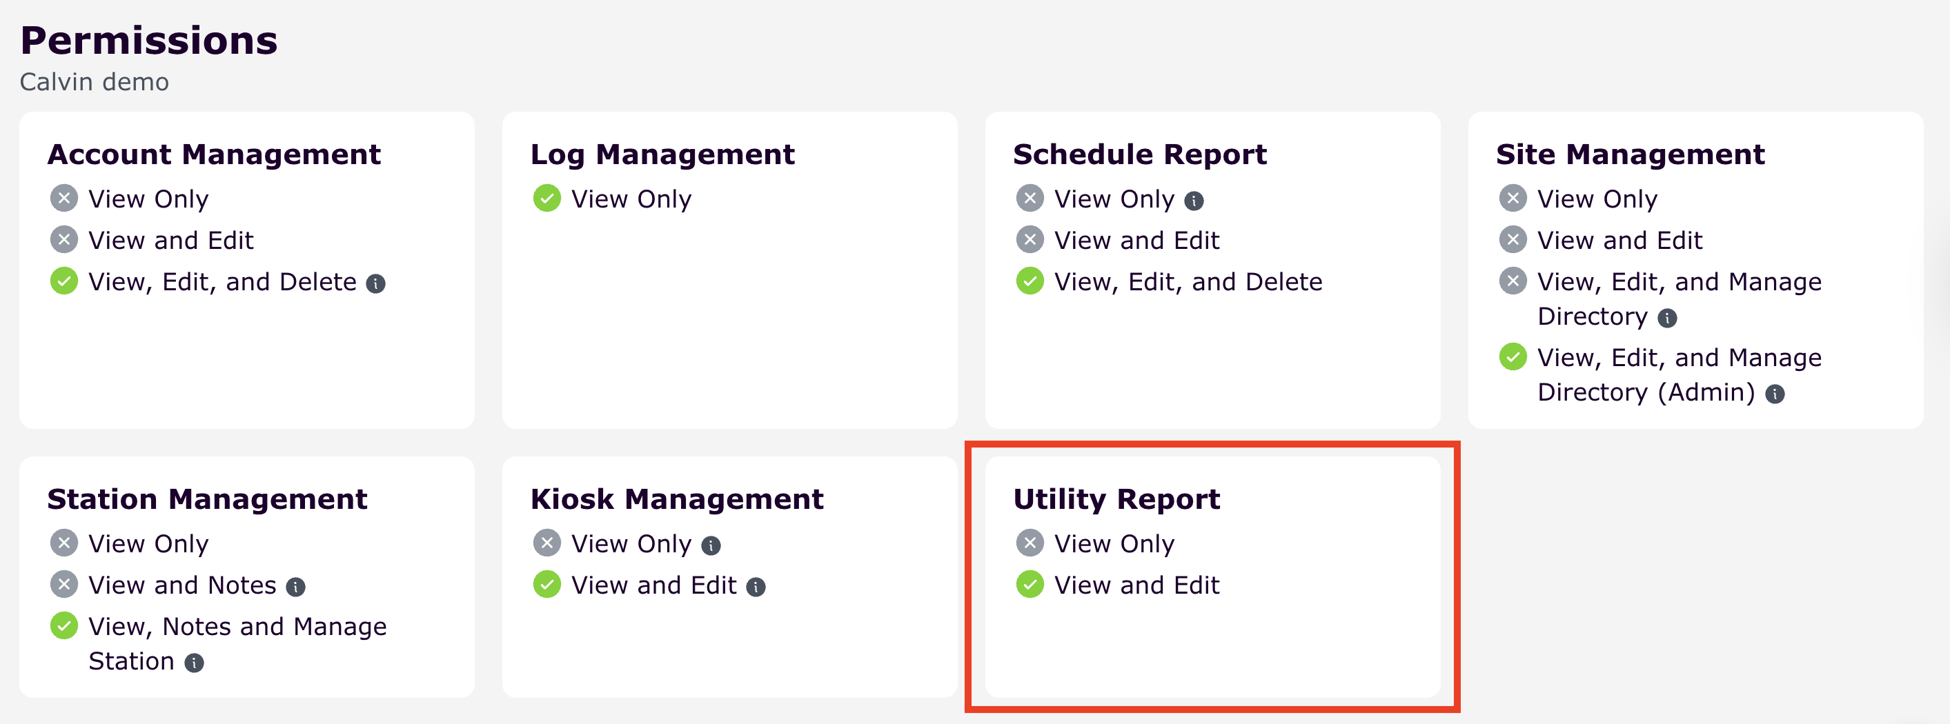Screen dimensions: 1950x724
Task: Click info icon after Station View and Notes
Action: click(295, 587)
